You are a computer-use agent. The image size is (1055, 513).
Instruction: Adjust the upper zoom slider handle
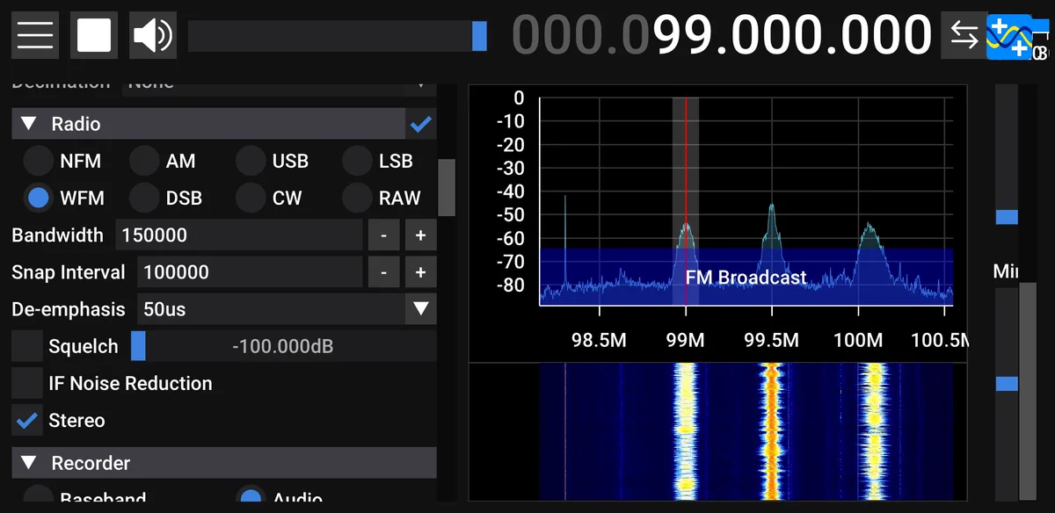pos(1007,217)
